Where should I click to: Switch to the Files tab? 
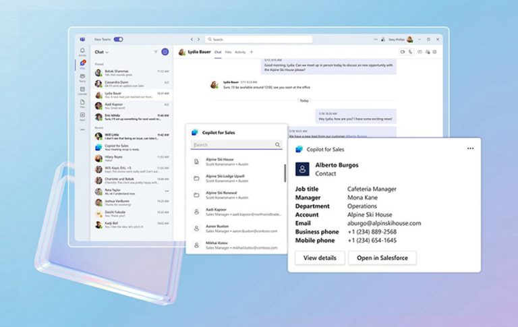click(228, 51)
